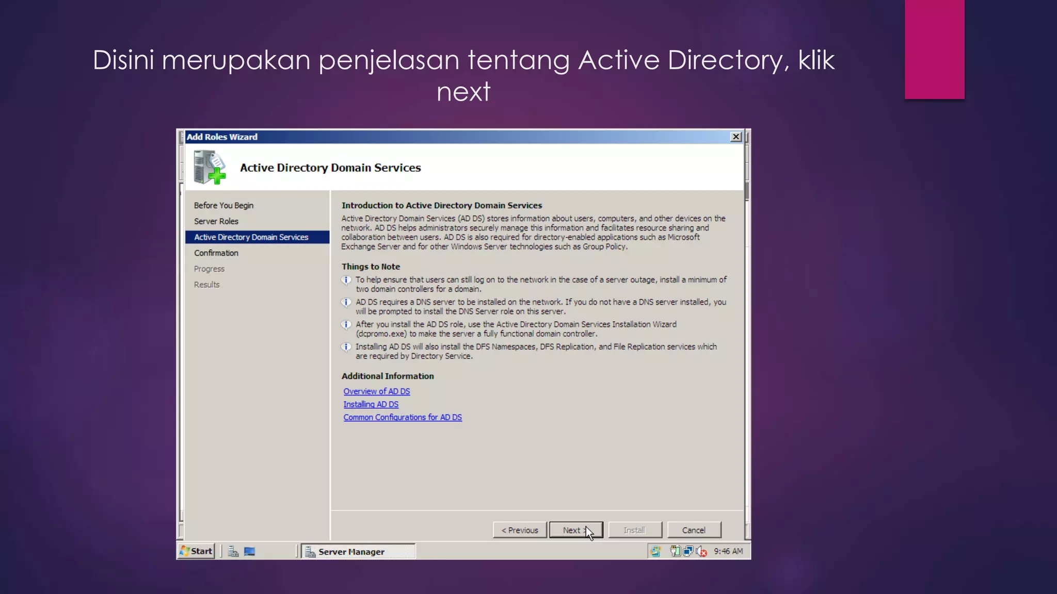Click Introduction to Active Directory Domain Services heading
Image resolution: width=1057 pixels, height=594 pixels.
point(442,205)
